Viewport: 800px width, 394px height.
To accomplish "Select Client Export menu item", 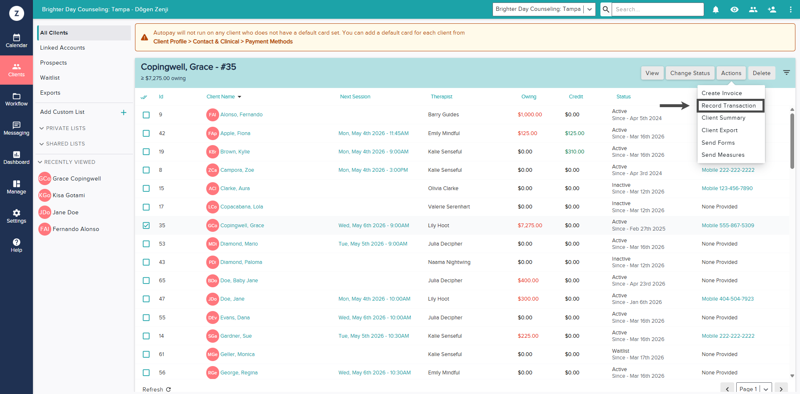I will click(x=731, y=130).
